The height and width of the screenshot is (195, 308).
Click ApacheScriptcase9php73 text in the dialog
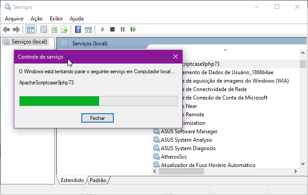coord(46,83)
